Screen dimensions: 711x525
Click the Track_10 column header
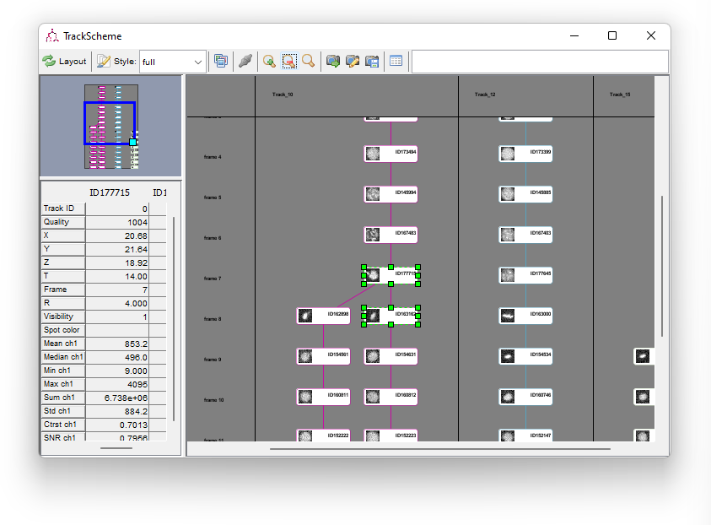(x=283, y=95)
